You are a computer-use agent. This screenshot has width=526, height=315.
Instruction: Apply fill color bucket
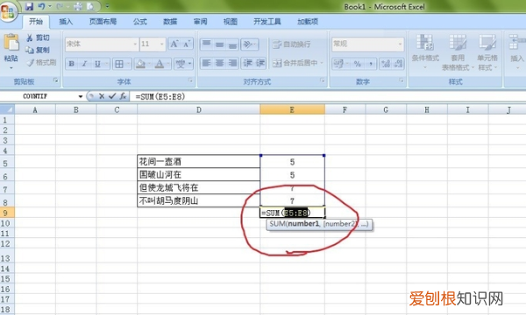(x=140, y=64)
